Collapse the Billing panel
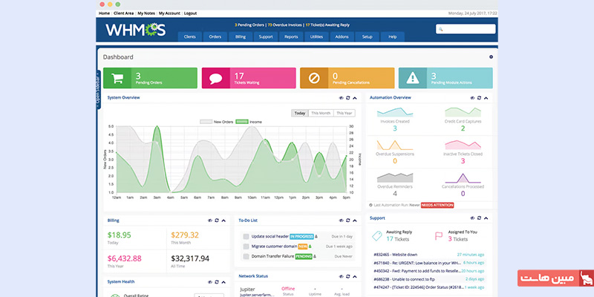The image size is (594, 297). point(223,220)
